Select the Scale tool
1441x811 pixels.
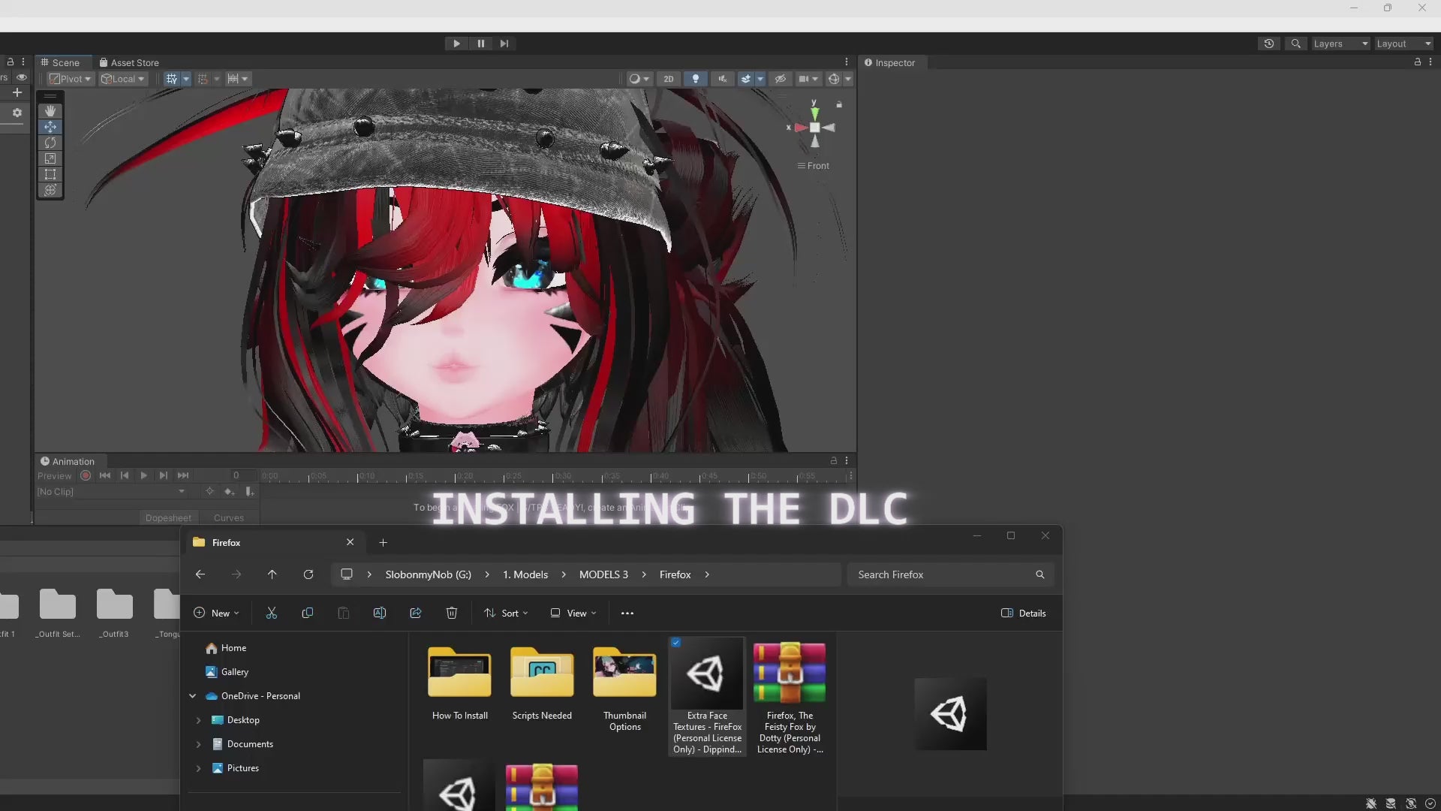pyautogui.click(x=50, y=158)
